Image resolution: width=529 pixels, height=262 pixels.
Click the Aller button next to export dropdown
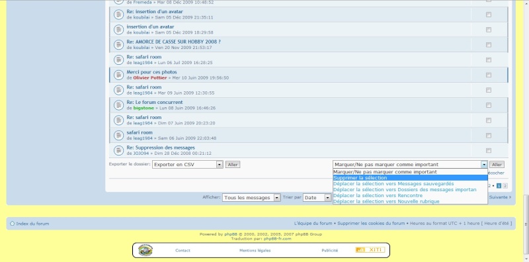coord(233,165)
